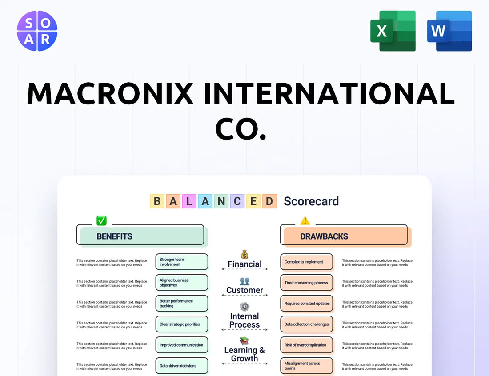Image resolution: width=489 pixels, height=376 pixels.
Task: Select 'Clear strategic priorities' box
Action: pos(182,324)
